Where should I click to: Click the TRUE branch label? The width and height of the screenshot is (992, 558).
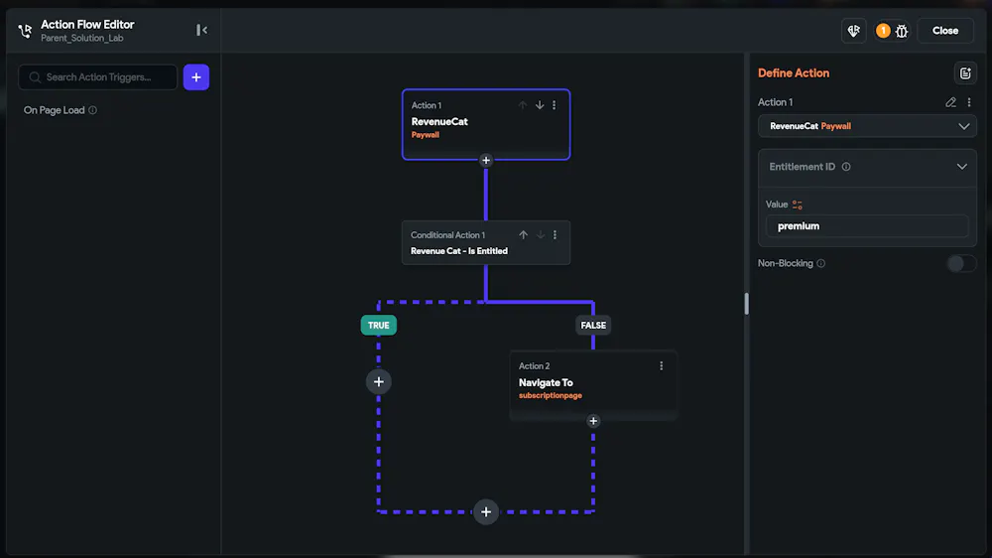(x=378, y=325)
